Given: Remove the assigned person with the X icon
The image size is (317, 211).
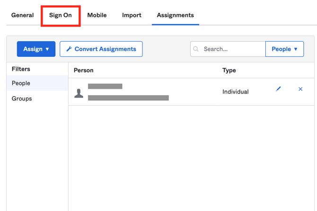Looking at the screenshot, I should (x=300, y=89).
